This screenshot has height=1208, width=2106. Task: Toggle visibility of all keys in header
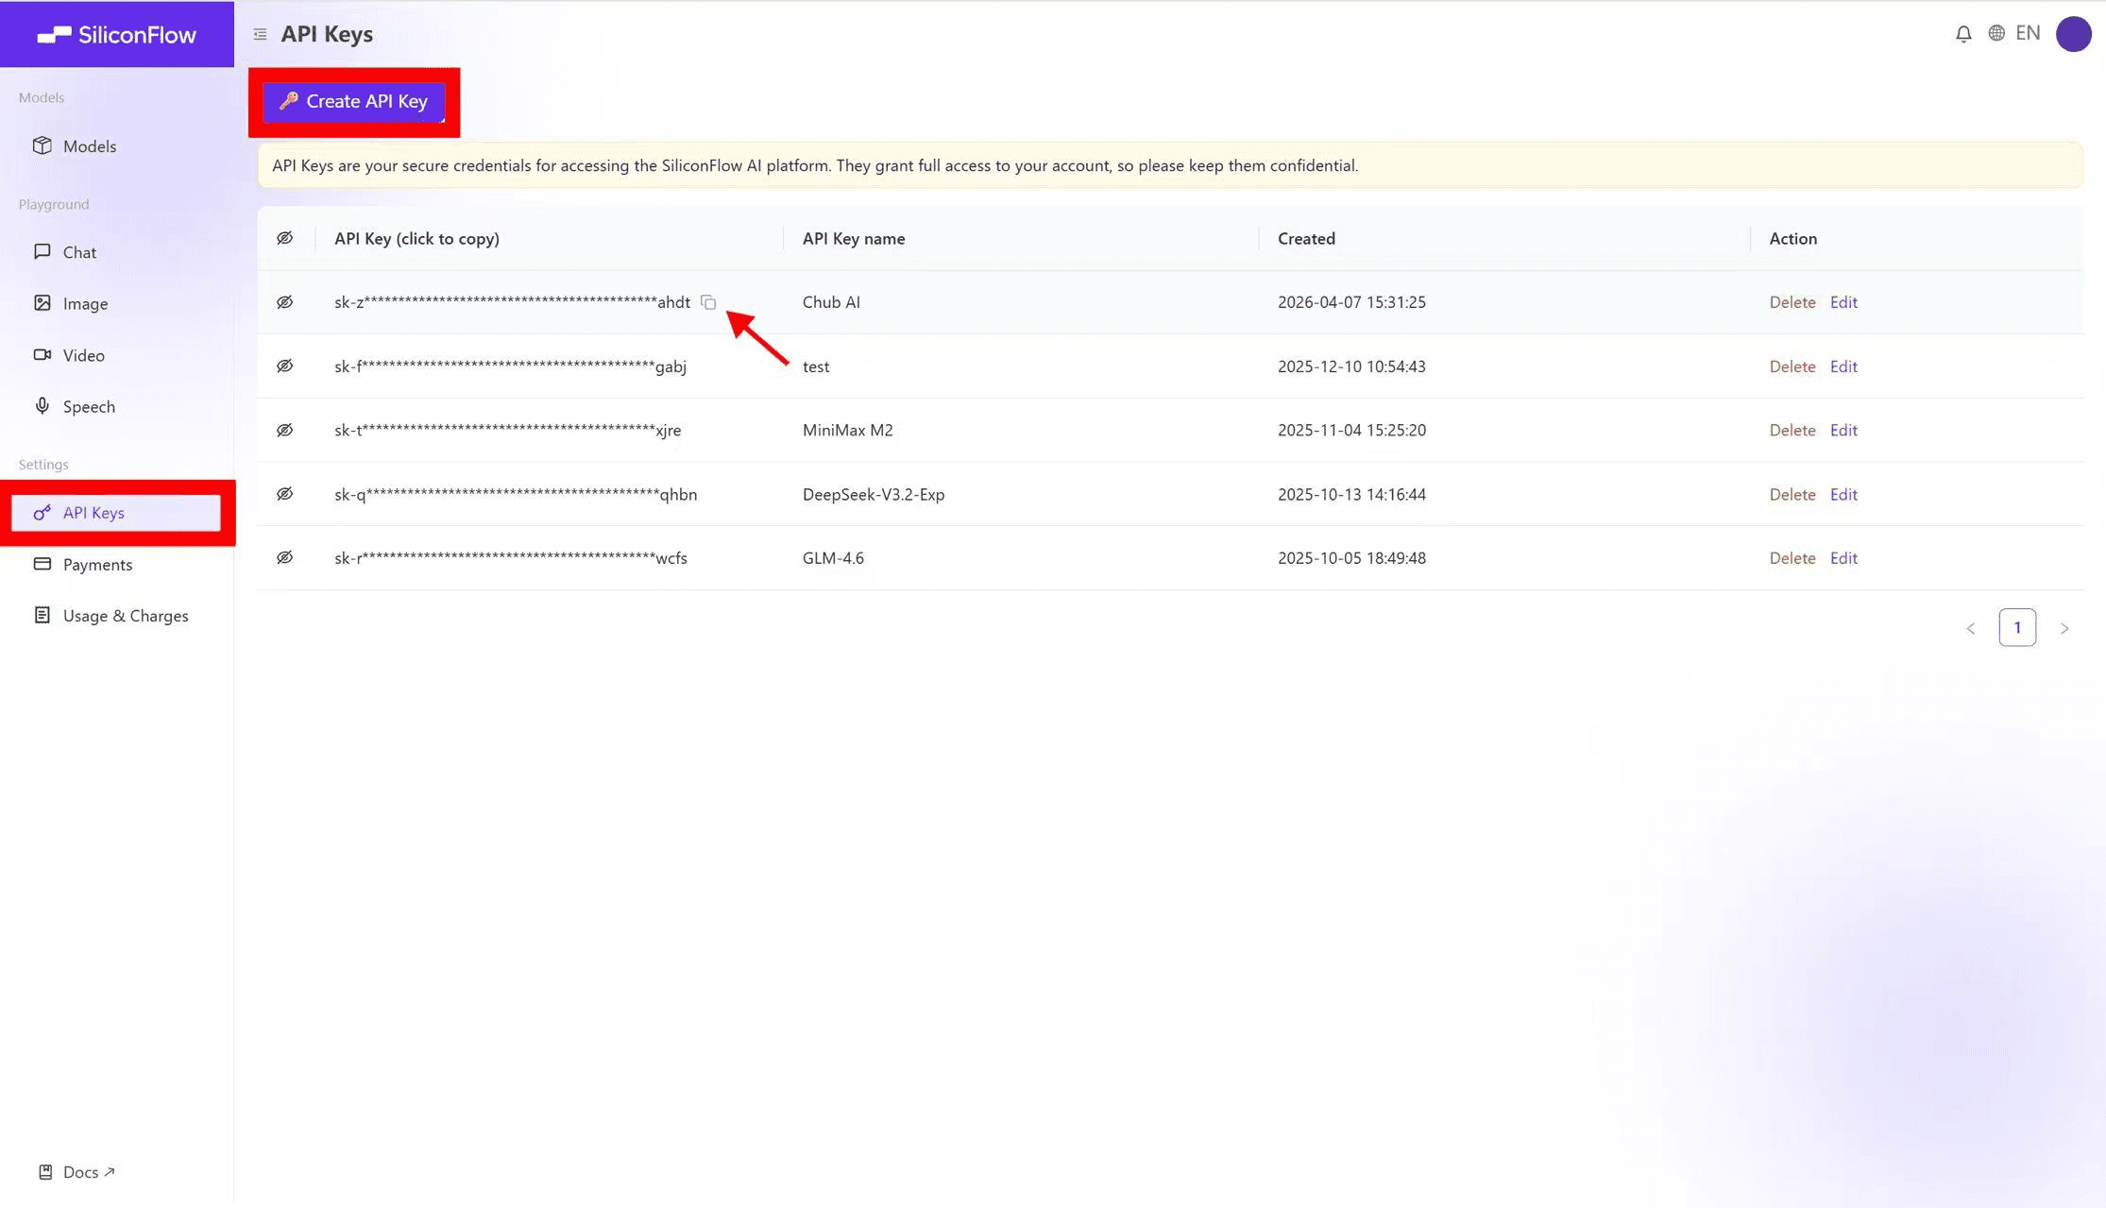[x=284, y=238]
